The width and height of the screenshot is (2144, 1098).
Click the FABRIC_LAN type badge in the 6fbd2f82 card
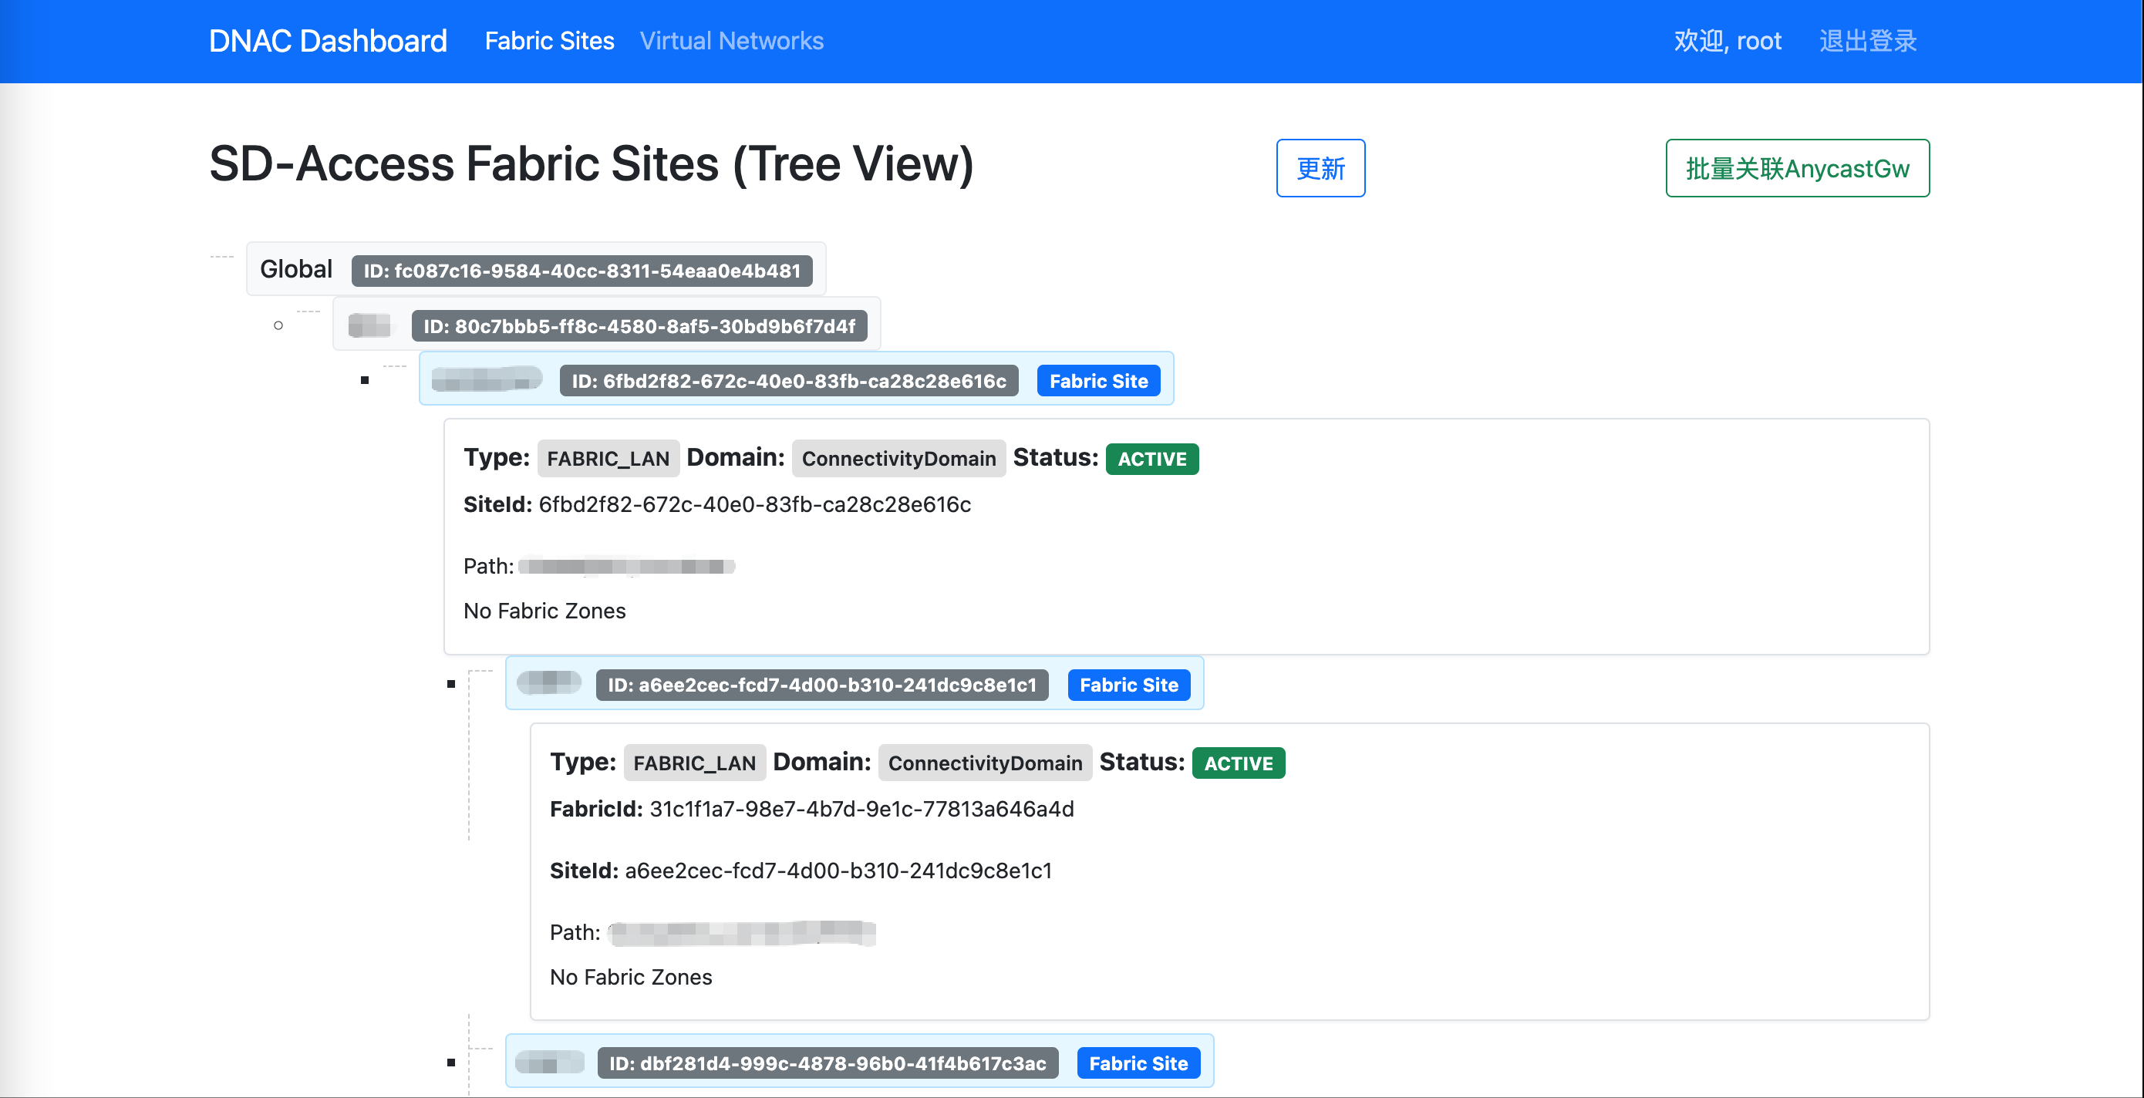pos(608,459)
